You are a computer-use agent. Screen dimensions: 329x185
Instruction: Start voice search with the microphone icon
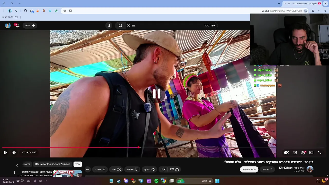pos(109,25)
